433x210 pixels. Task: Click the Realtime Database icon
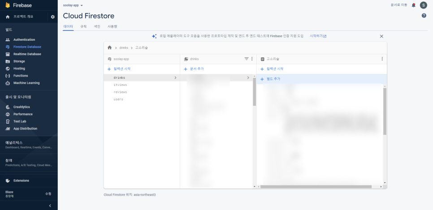(x=8, y=54)
